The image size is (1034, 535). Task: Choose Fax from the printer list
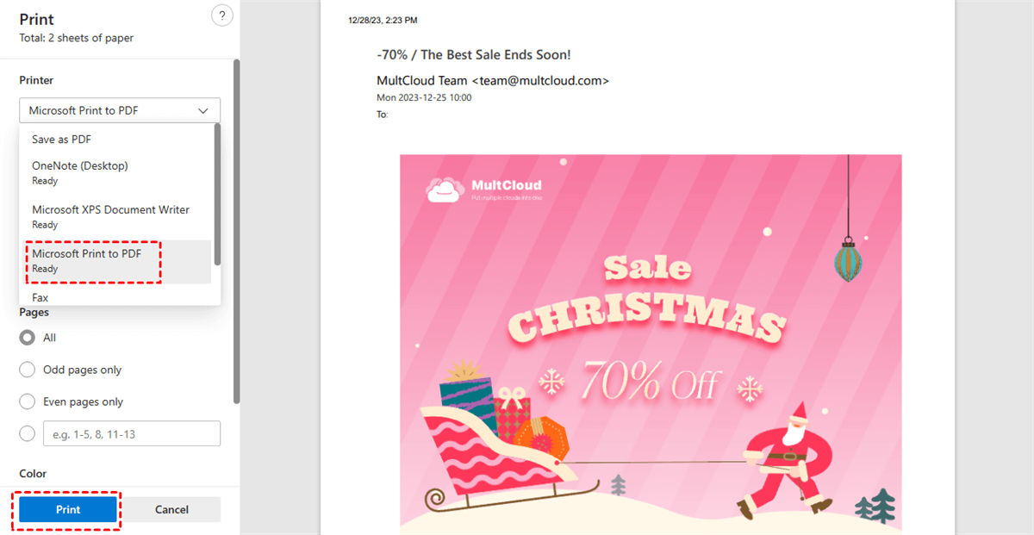tap(115, 297)
